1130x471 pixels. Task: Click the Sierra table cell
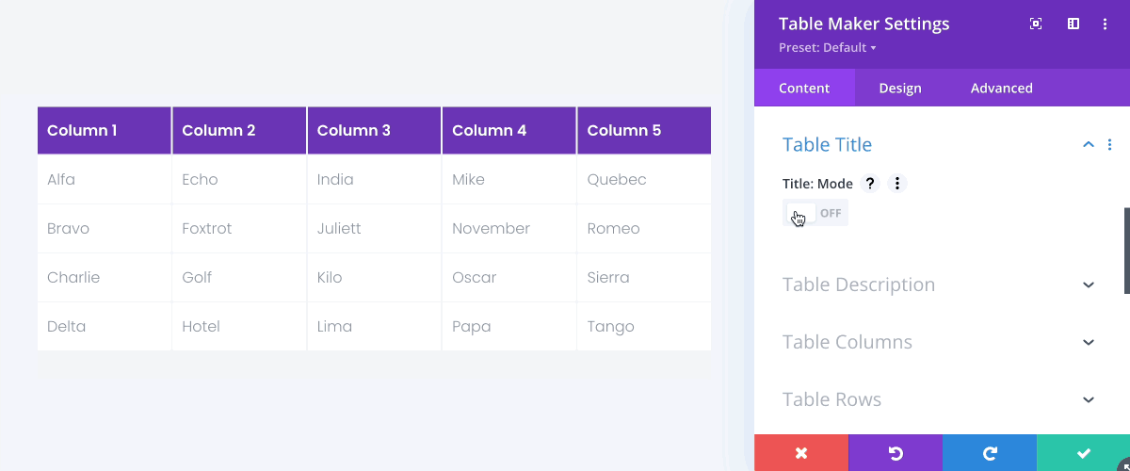[x=644, y=278]
